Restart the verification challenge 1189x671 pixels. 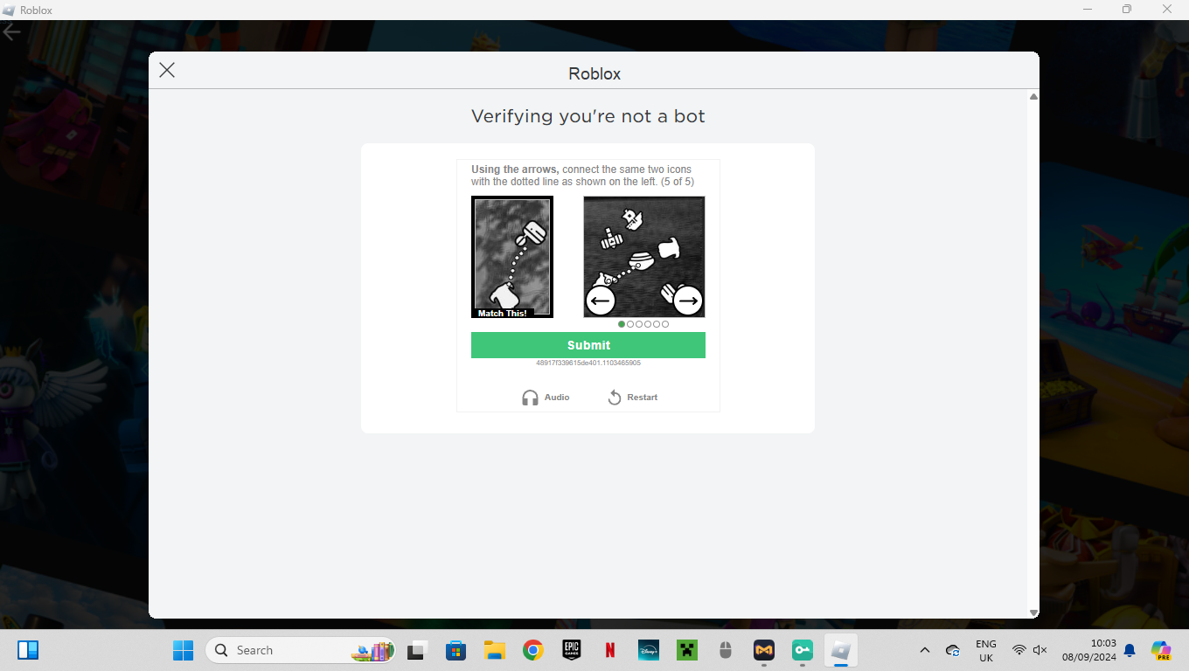pyautogui.click(x=632, y=398)
